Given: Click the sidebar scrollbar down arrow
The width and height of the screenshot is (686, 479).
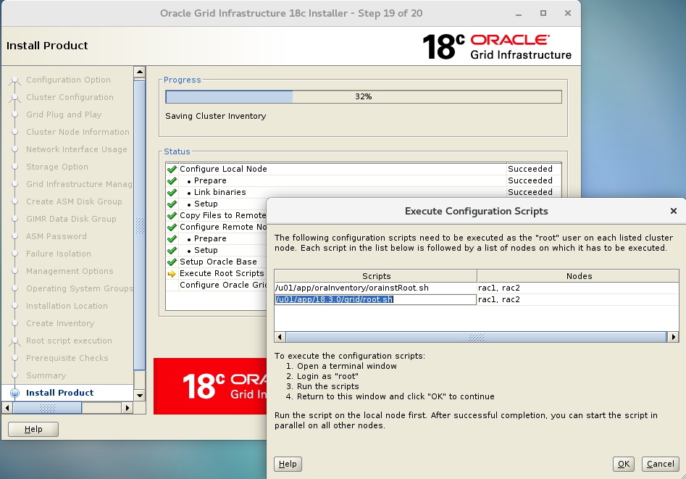Looking at the screenshot, I should click(140, 394).
